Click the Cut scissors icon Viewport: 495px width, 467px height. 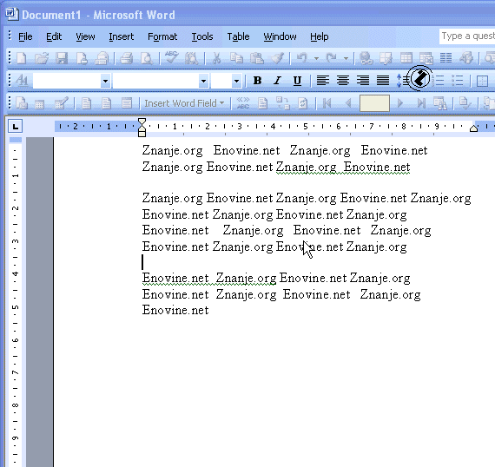pyautogui.click(x=216, y=58)
